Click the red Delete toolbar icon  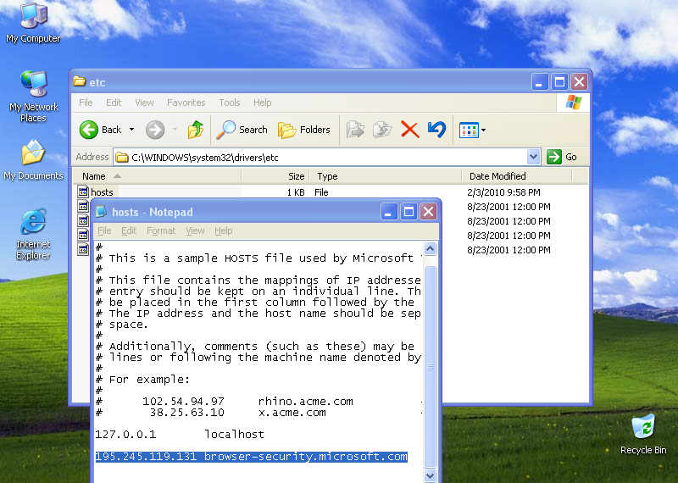(x=410, y=130)
